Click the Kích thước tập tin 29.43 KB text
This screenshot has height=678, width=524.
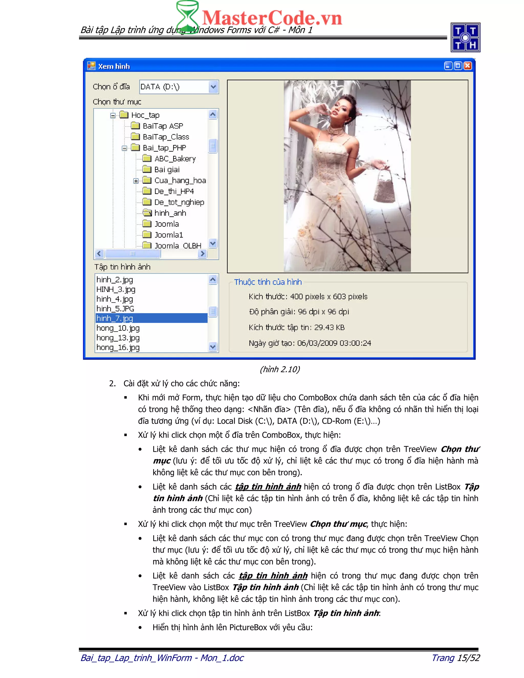pyautogui.click(x=297, y=327)
